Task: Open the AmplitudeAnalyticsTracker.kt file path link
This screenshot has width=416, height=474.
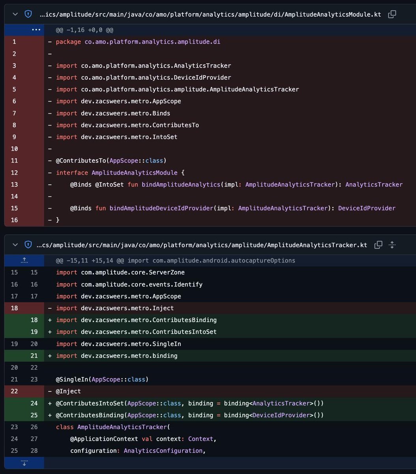Action: (x=202, y=245)
